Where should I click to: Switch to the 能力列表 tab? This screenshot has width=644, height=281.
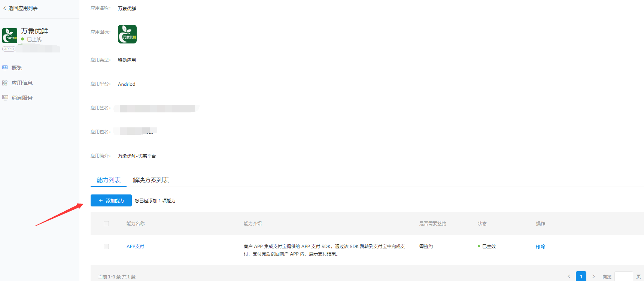(109, 180)
